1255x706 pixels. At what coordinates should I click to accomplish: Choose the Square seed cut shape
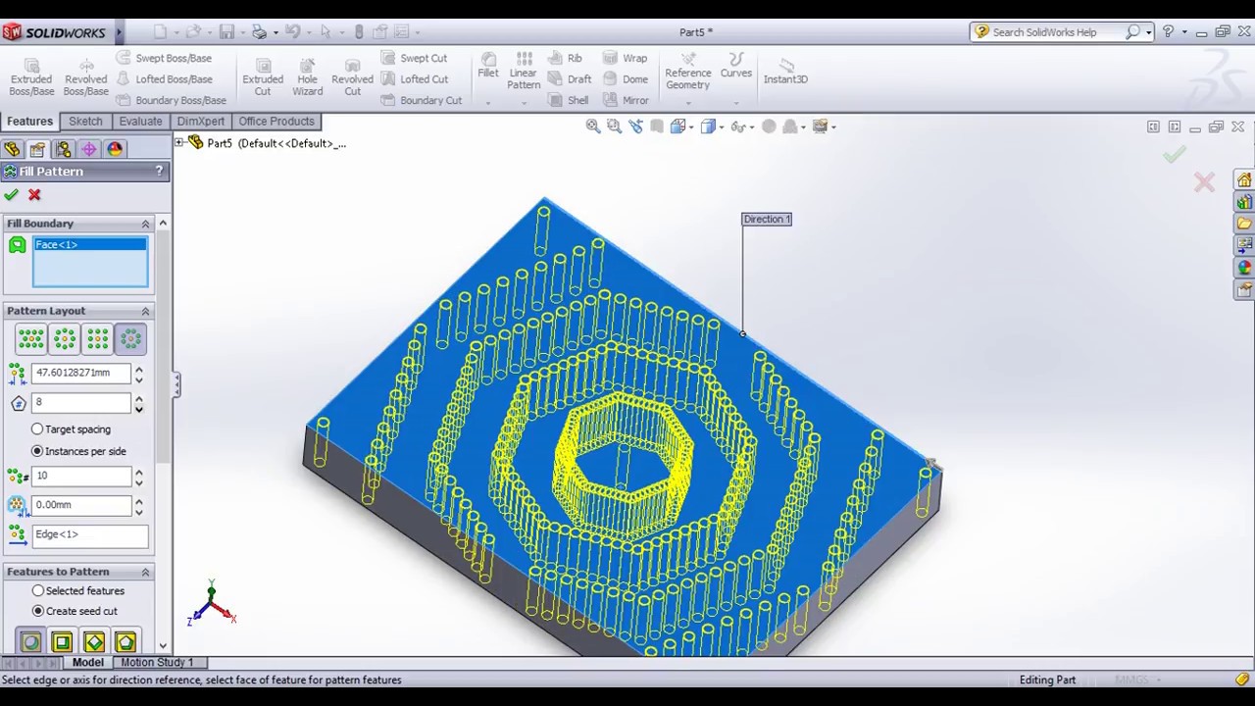62,642
